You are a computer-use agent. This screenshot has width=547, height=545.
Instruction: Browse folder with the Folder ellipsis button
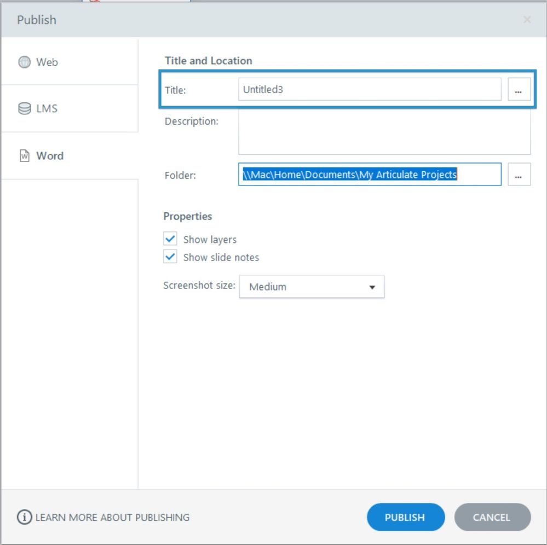[519, 175]
